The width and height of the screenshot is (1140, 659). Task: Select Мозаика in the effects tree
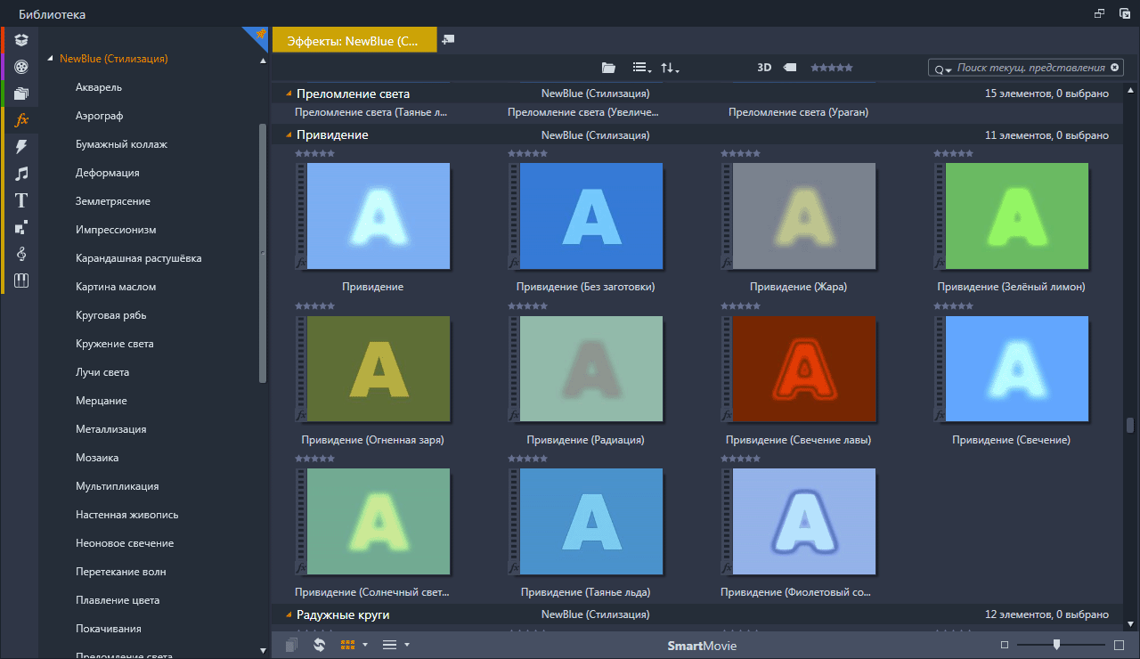(97, 458)
